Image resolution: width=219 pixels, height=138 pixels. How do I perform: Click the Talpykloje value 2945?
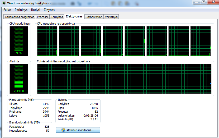[x=46, y=108]
